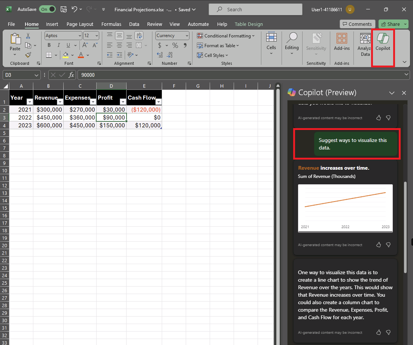
Task: Open the Conditional Formatting dropdown
Action: [x=226, y=36]
